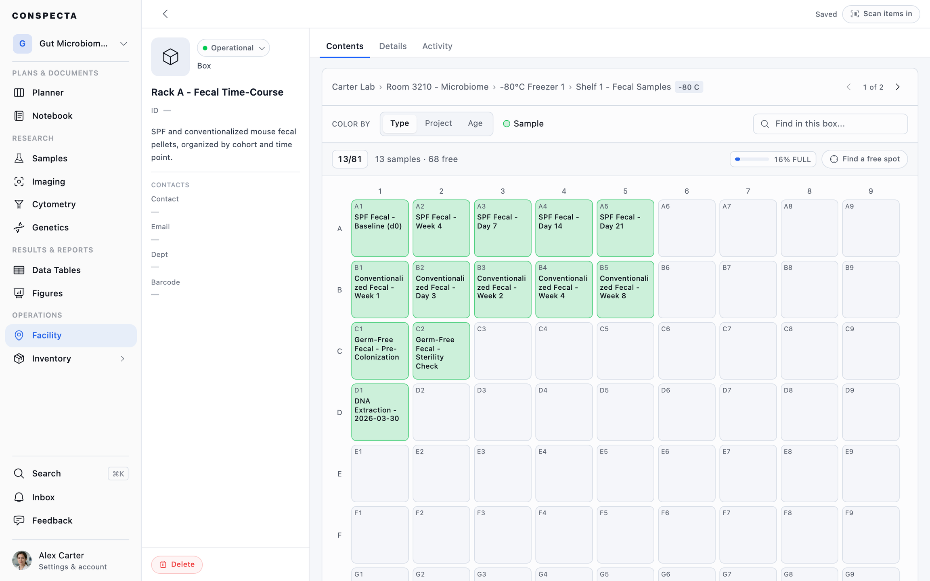930x581 pixels.
Task: Click the Planner icon in sidebar
Action: click(19, 92)
